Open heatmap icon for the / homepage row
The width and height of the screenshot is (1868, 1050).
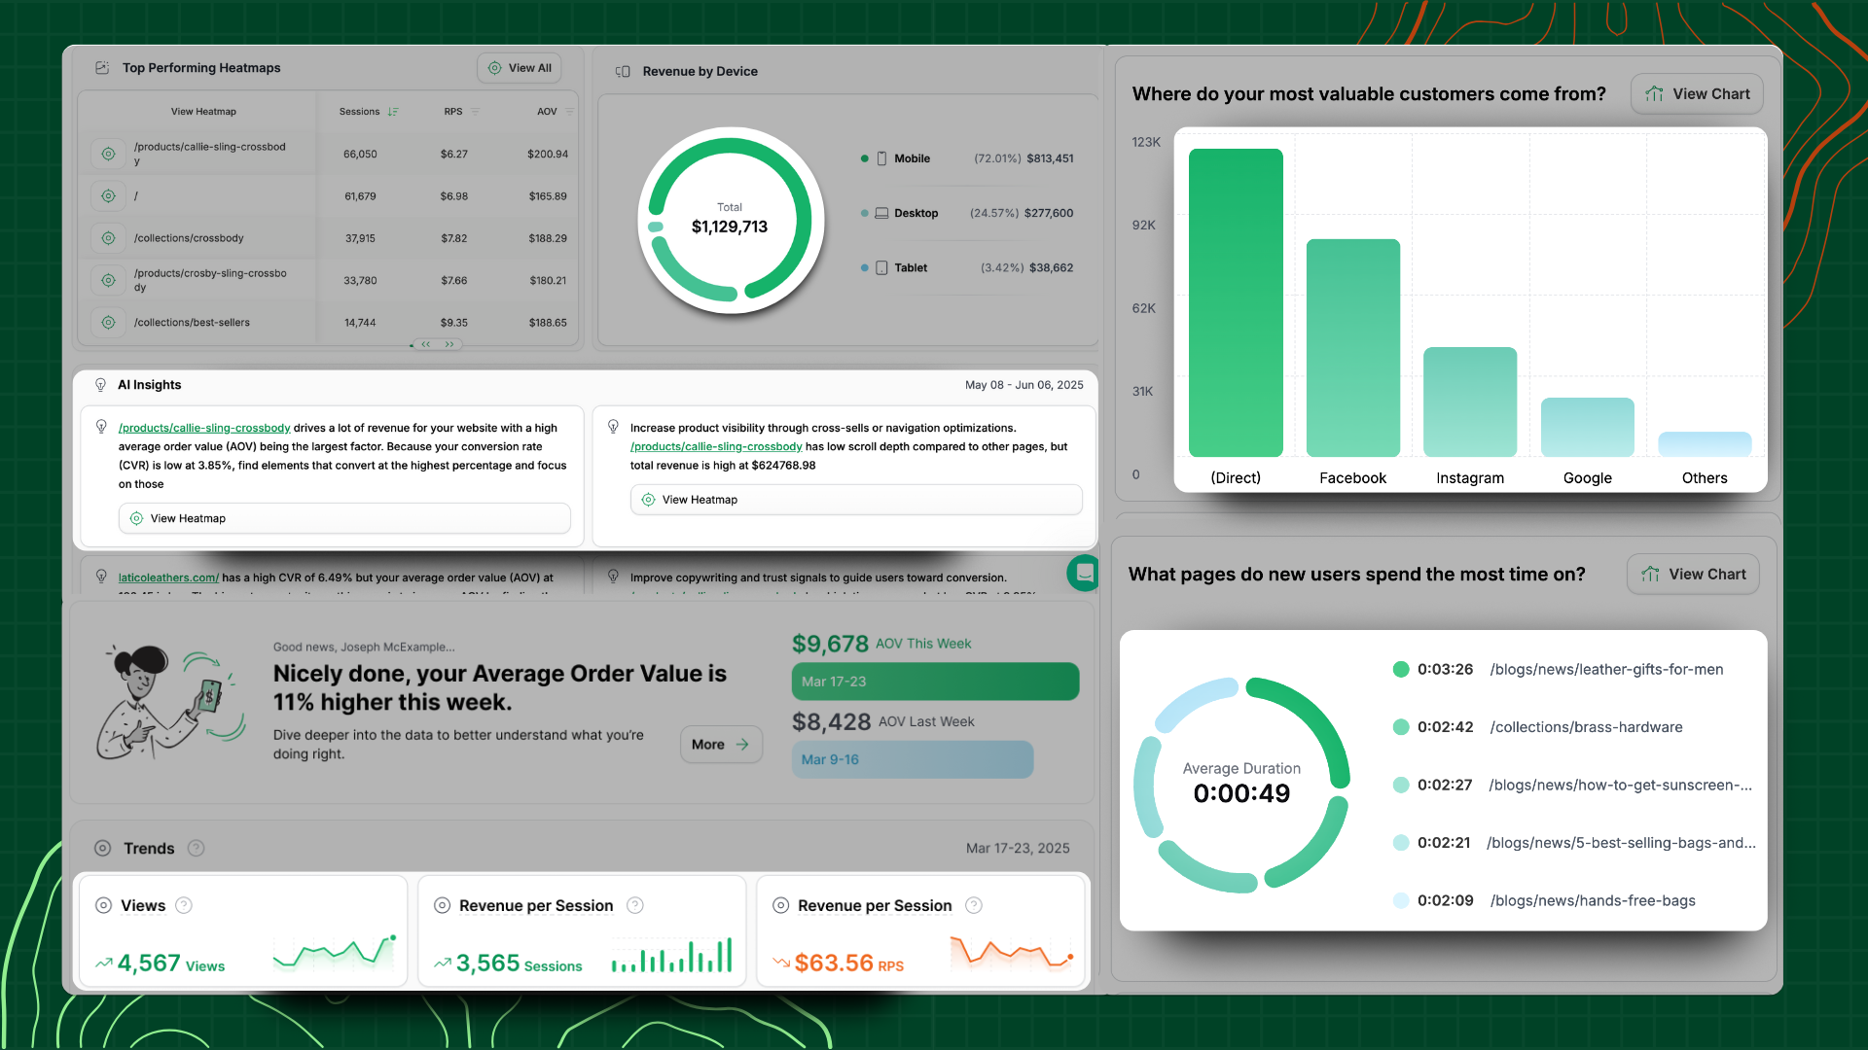point(108,196)
